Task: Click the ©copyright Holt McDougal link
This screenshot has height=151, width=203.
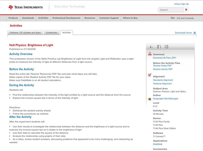Action: click(165, 99)
